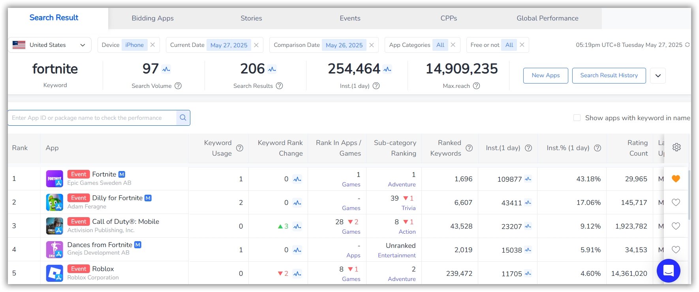This screenshot has width=699, height=292.
Task: Open the Roblox app link
Action: pos(103,269)
